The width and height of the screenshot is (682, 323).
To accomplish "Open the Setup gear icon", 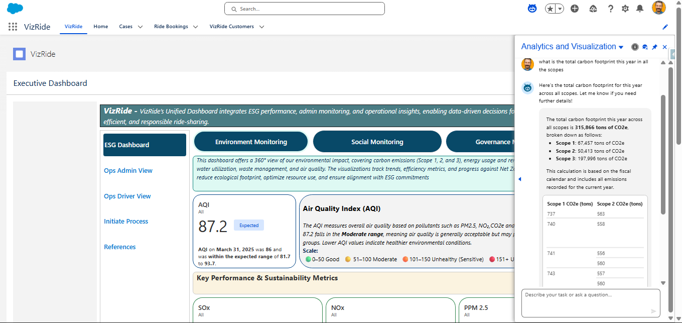I will [x=625, y=9].
